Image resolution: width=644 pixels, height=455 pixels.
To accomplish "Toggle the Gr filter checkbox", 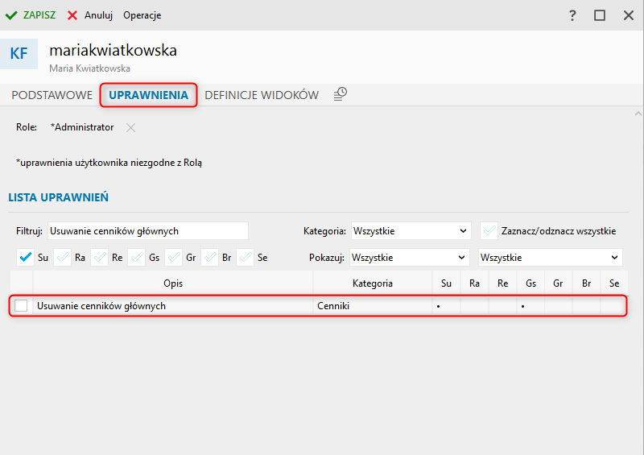I will pos(173,258).
